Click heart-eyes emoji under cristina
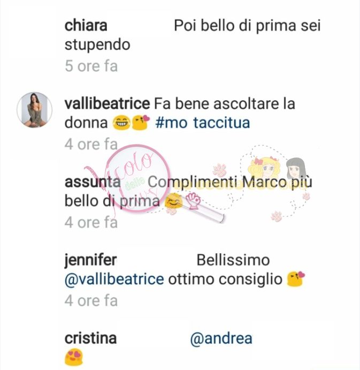 [x=74, y=358]
